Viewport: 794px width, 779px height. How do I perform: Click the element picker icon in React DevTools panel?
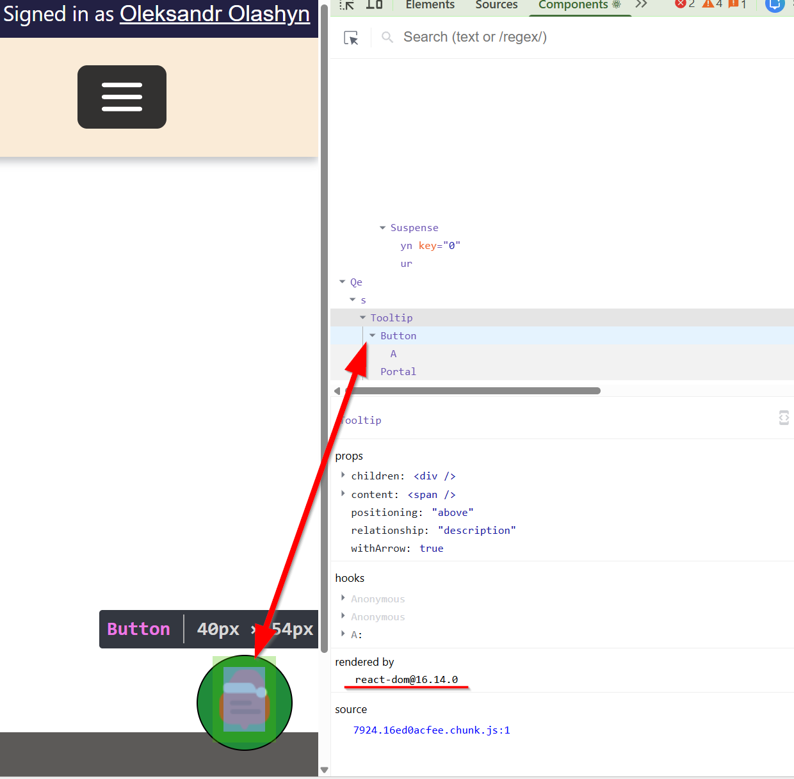tap(351, 38)
